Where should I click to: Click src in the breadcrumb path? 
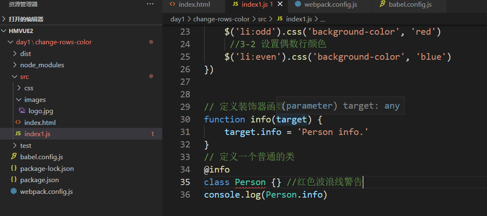(x=262, y=19)
